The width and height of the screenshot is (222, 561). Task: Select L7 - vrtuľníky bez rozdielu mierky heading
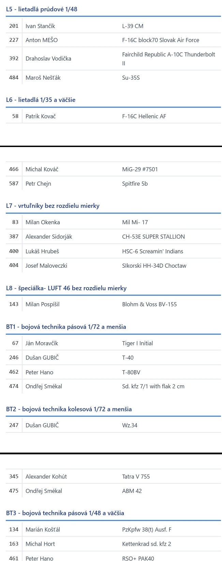coord(53,206)
